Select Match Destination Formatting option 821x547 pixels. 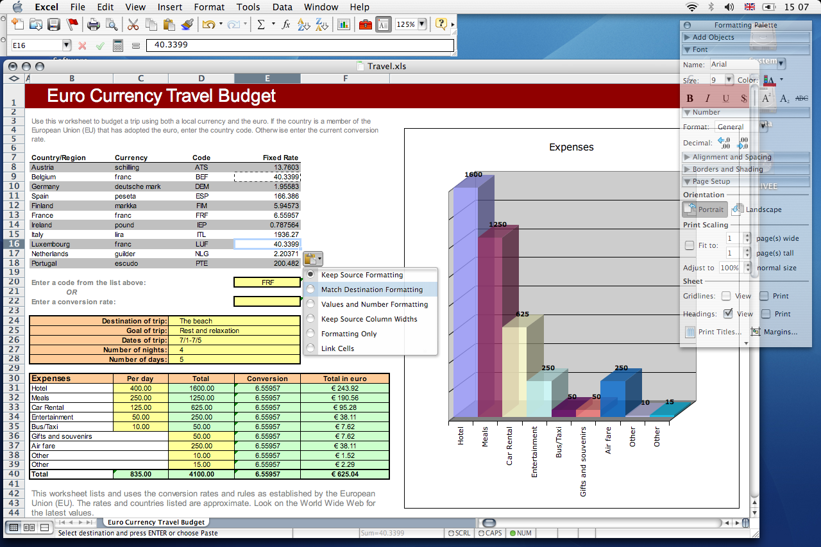coord(371,290)
